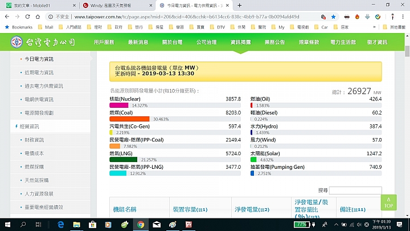Screen dimensions: 410x231
Task: Open 燃煤採購 in the sidebar
Action: pos(34,167)
